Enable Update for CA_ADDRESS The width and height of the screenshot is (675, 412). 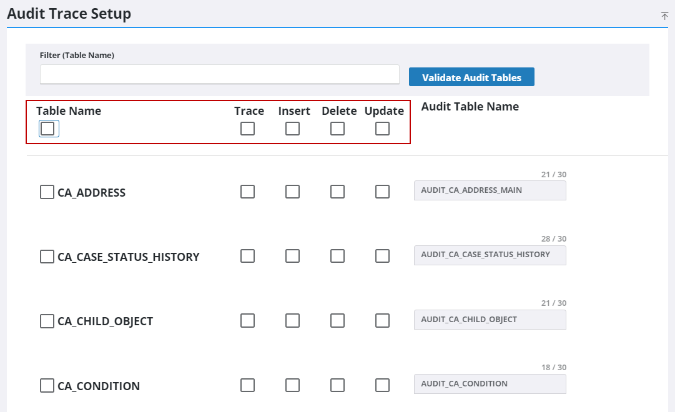tap(382, 192)
